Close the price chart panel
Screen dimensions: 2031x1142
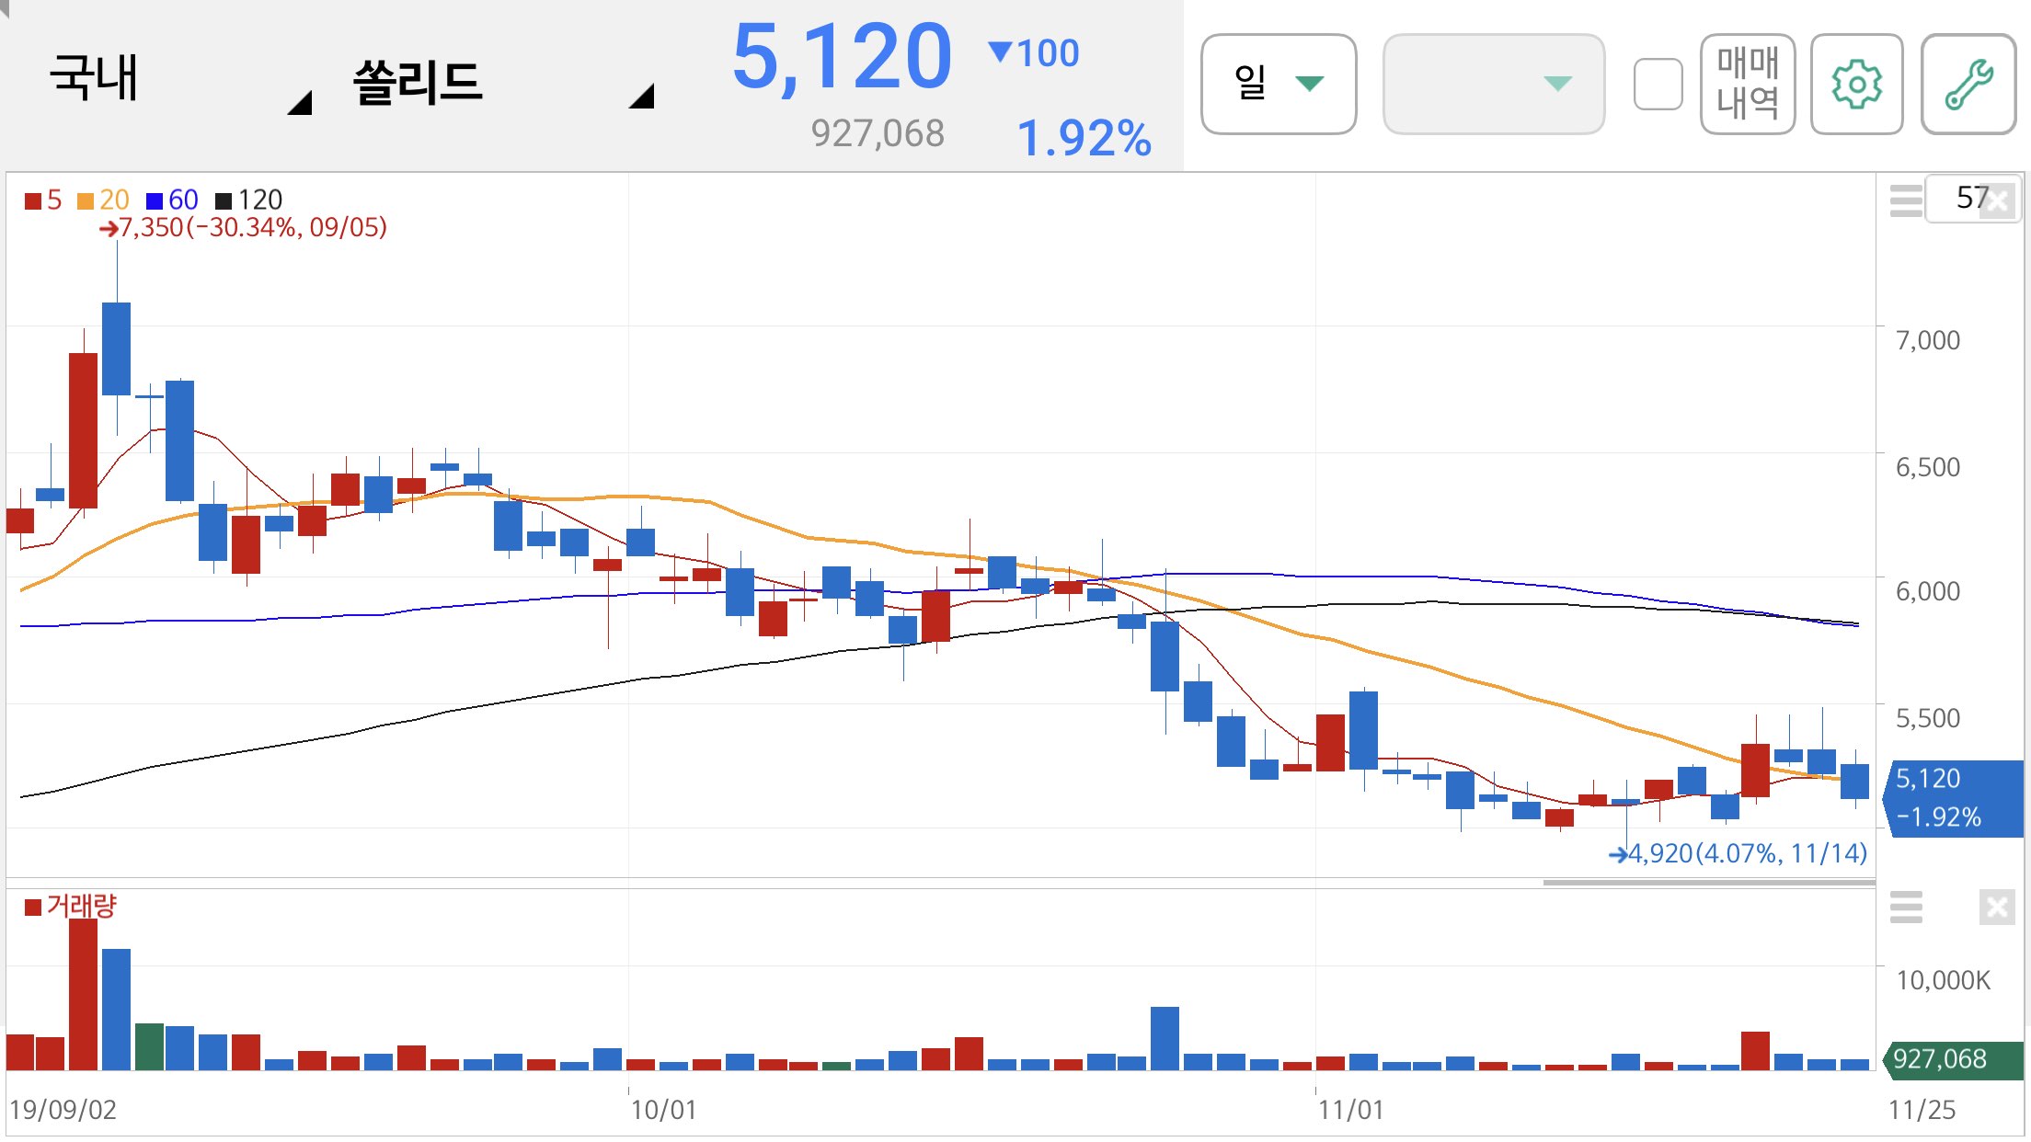pyautogui.click(x=1997, y=201)
